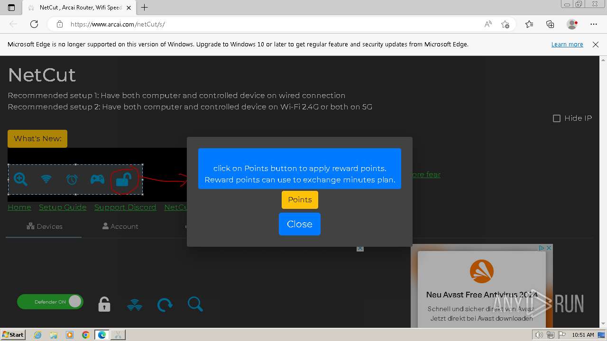This screenshot has height=341, width=607.
Task: Click the page vertical scrollbar up arrow
Action: tap(603, 60)
